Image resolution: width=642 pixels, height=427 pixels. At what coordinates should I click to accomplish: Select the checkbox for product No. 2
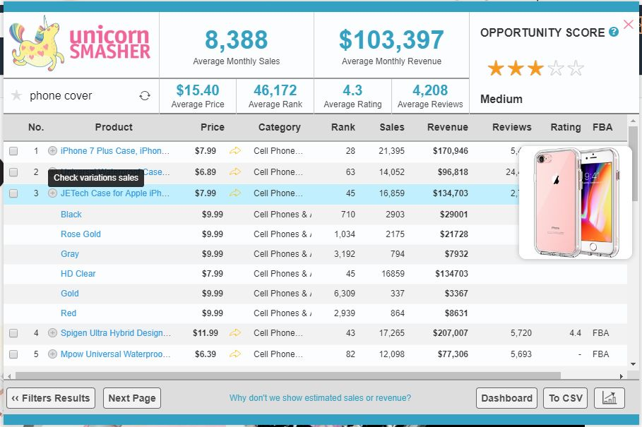(13, 172)
